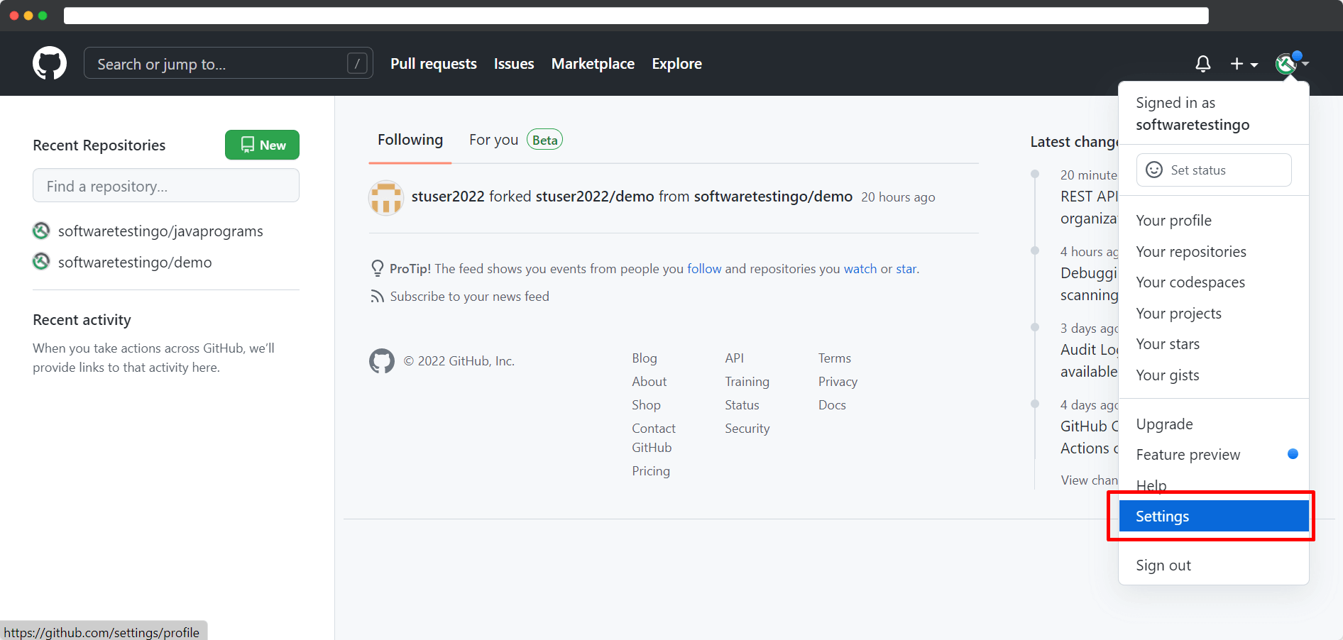Focus the Search or jump to field

pos(228,63)
